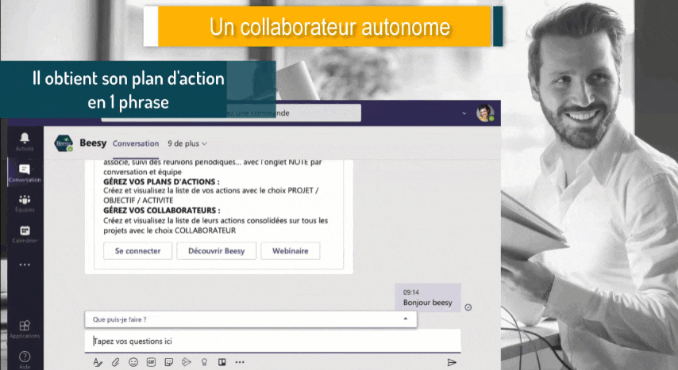Screen dimensions: 678x370
Task: Click the message sent status checkmark
Action: tap(468, 307)
